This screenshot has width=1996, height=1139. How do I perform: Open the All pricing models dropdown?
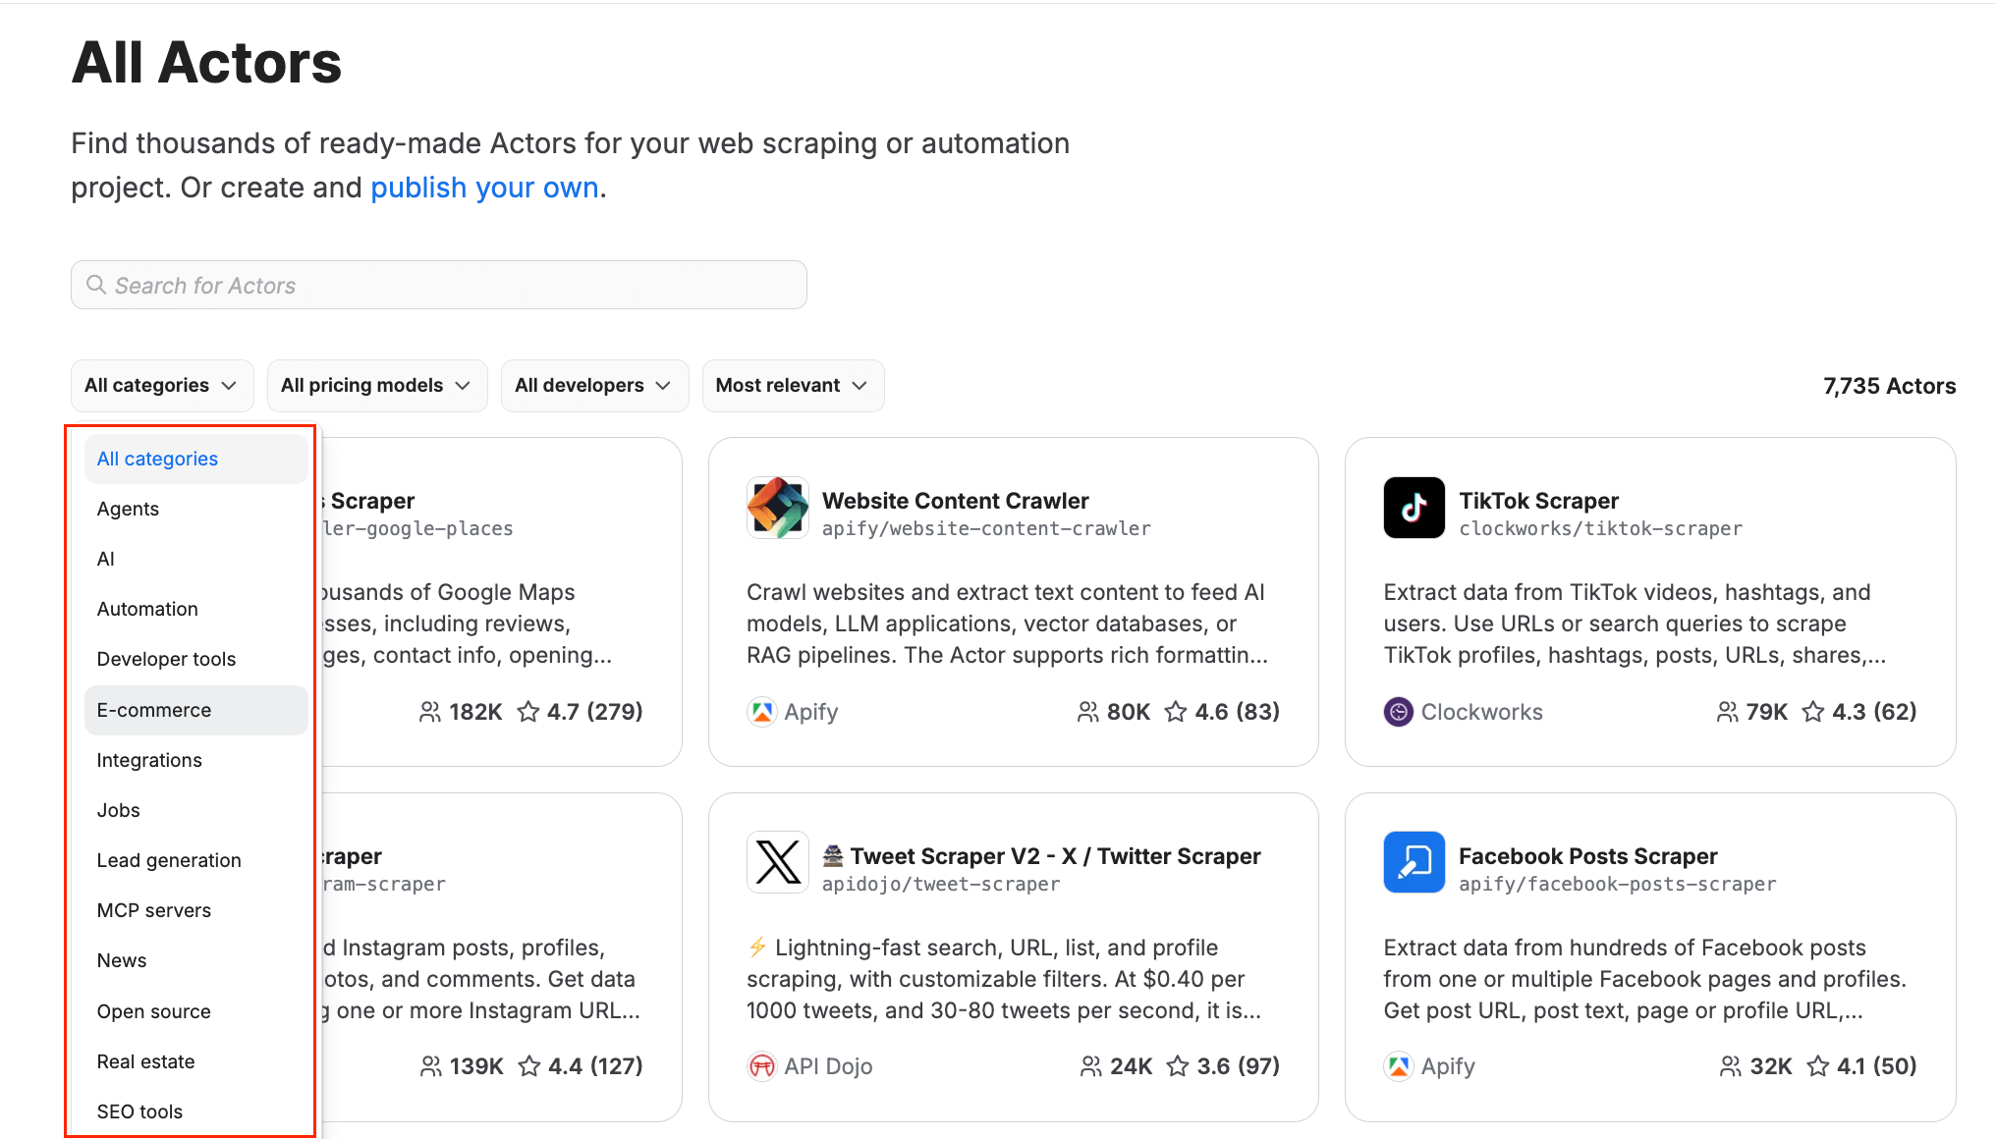(x=376, y=385)
